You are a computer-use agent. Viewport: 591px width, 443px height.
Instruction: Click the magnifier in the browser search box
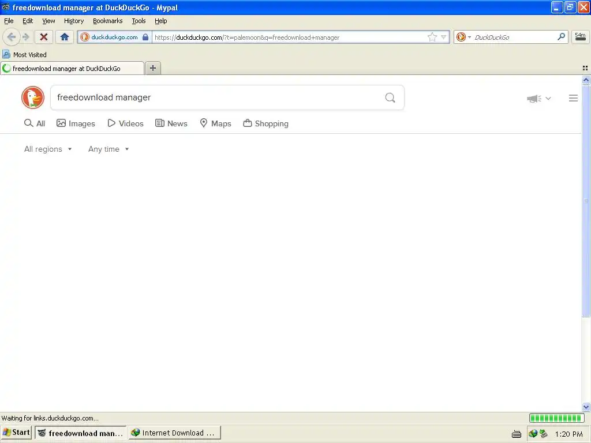click(561, 36)
